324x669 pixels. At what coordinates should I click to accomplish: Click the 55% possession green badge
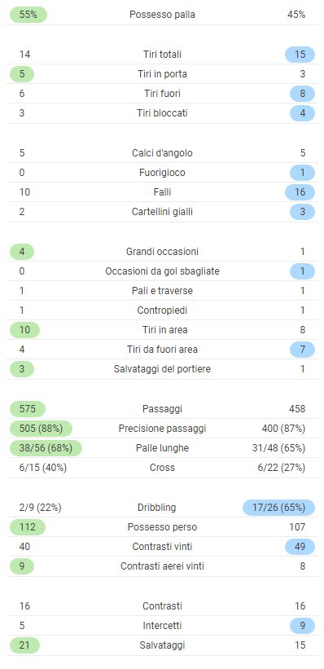point(28,15)
